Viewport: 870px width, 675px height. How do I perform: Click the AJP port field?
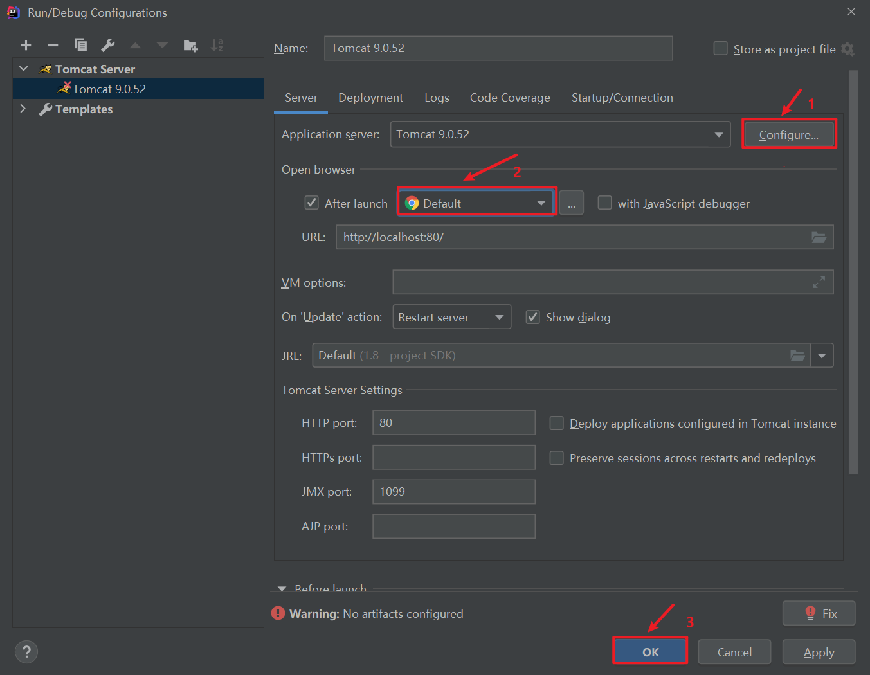coord(454,526)
